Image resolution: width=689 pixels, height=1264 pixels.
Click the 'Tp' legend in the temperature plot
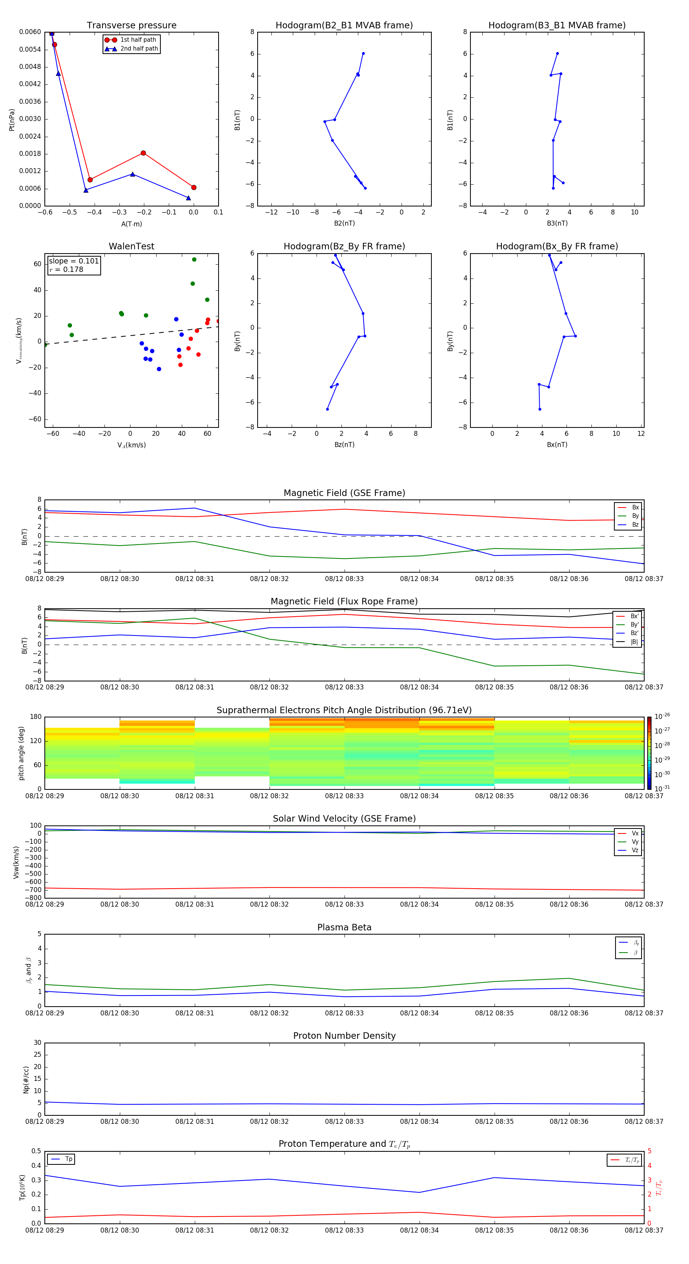click(x=61, y=1159)
